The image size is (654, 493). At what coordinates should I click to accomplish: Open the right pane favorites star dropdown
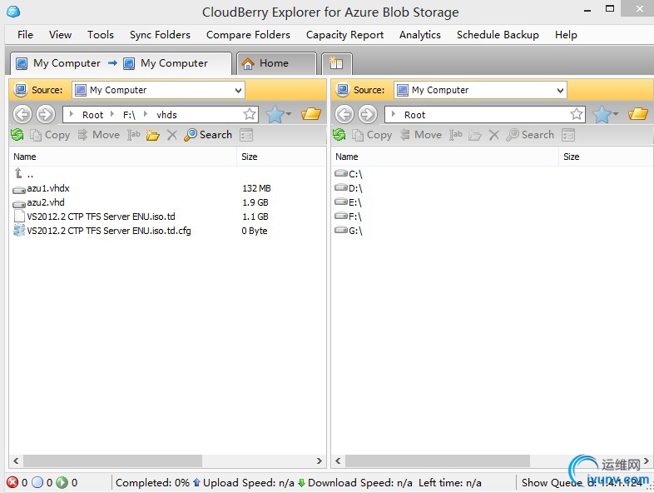[606, 114]
